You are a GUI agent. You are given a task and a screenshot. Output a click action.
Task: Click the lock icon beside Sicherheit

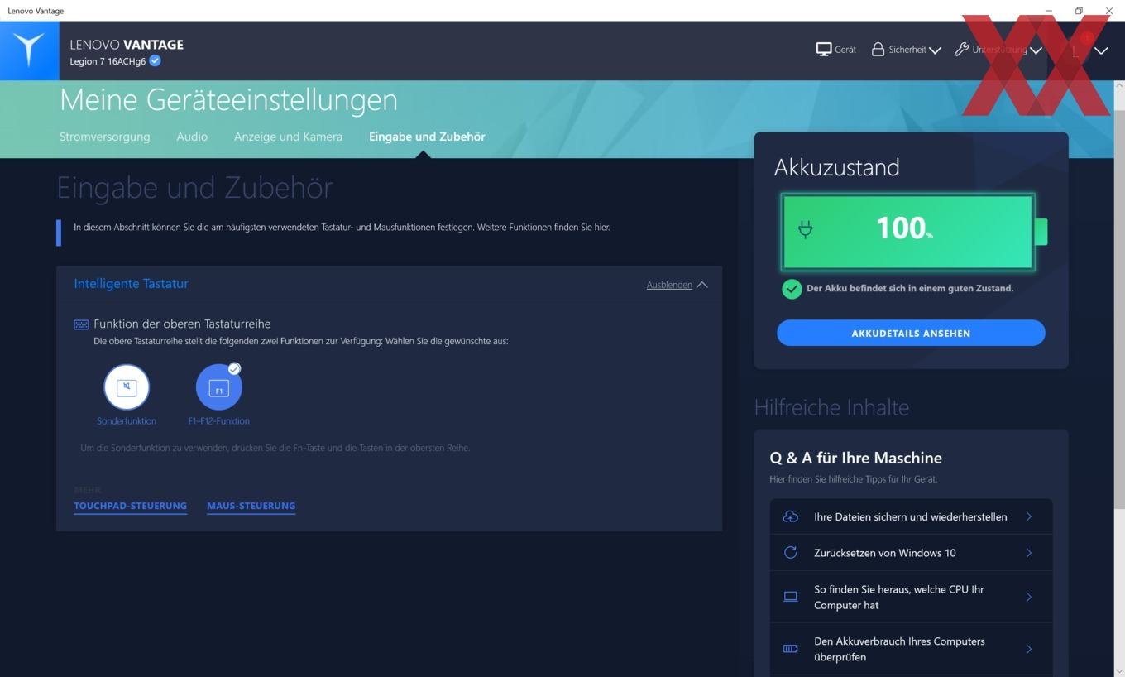[x=878, y=50]
